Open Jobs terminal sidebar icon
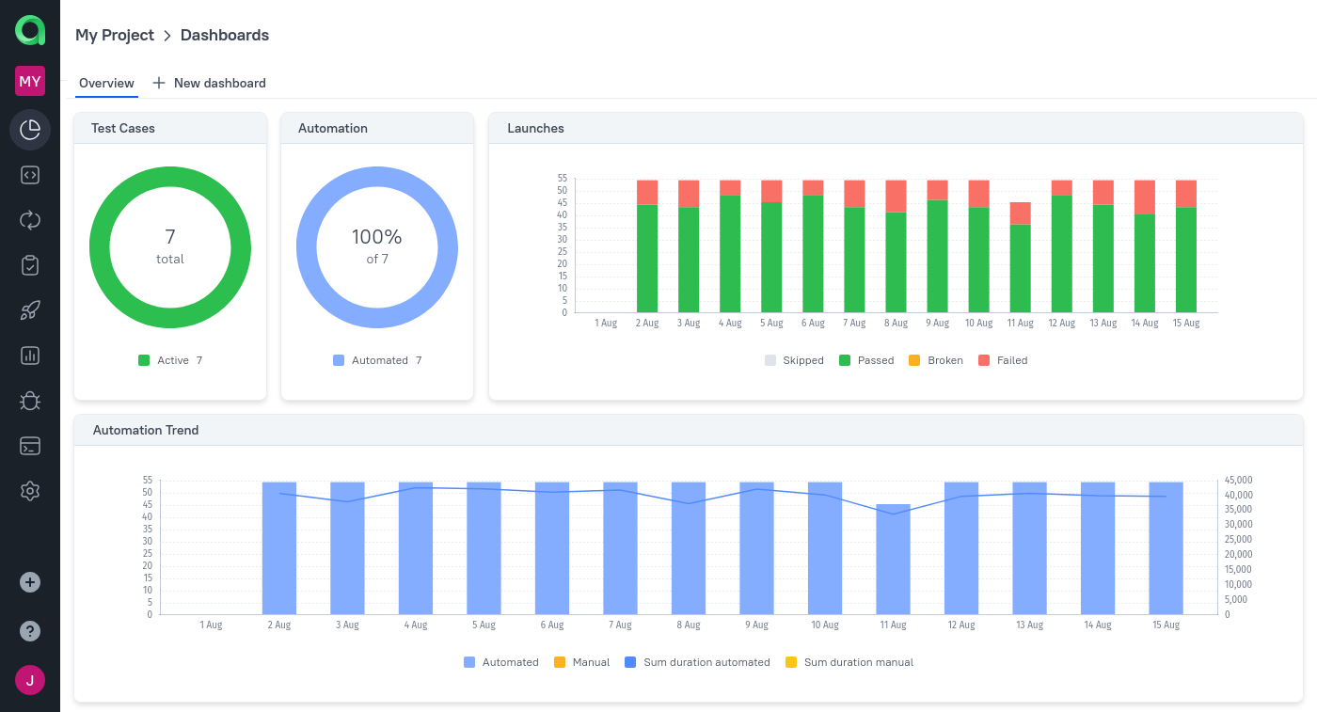 (x=30, y=446)
